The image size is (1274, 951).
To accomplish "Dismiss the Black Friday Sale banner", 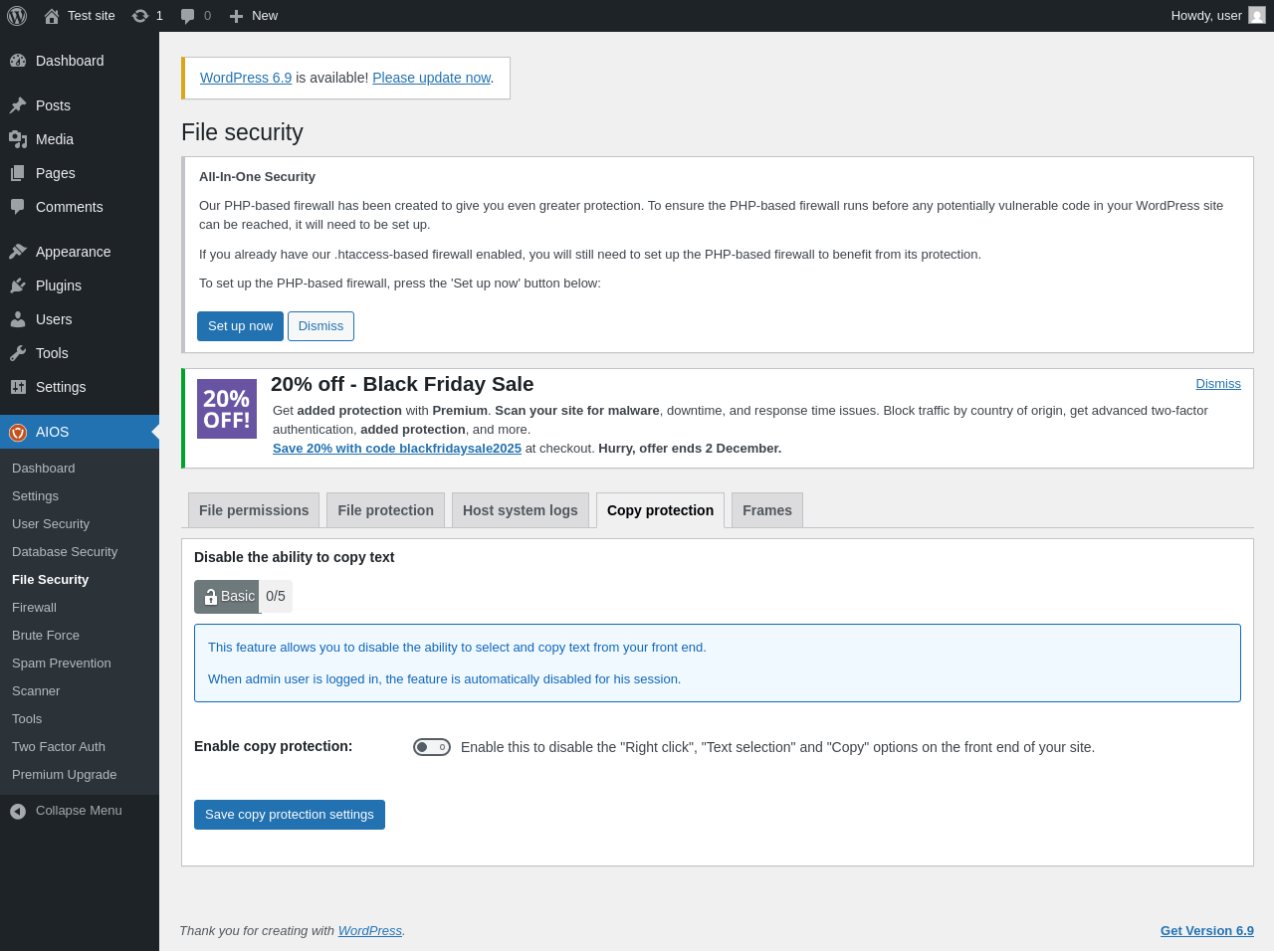I will tap(1218, 384).
